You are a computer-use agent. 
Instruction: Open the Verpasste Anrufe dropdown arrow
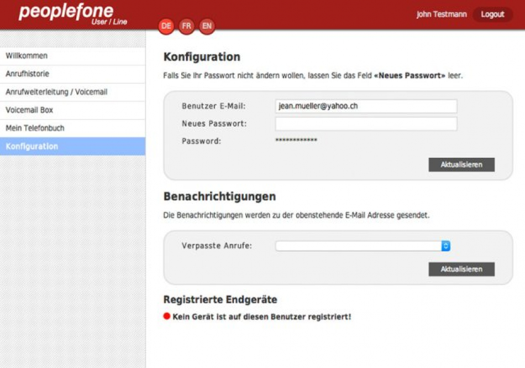(x=445, y=246)
